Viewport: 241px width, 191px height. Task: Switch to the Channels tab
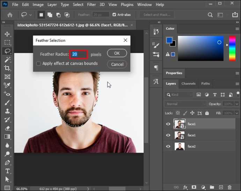pyautogui.click(x=189, y=83)
